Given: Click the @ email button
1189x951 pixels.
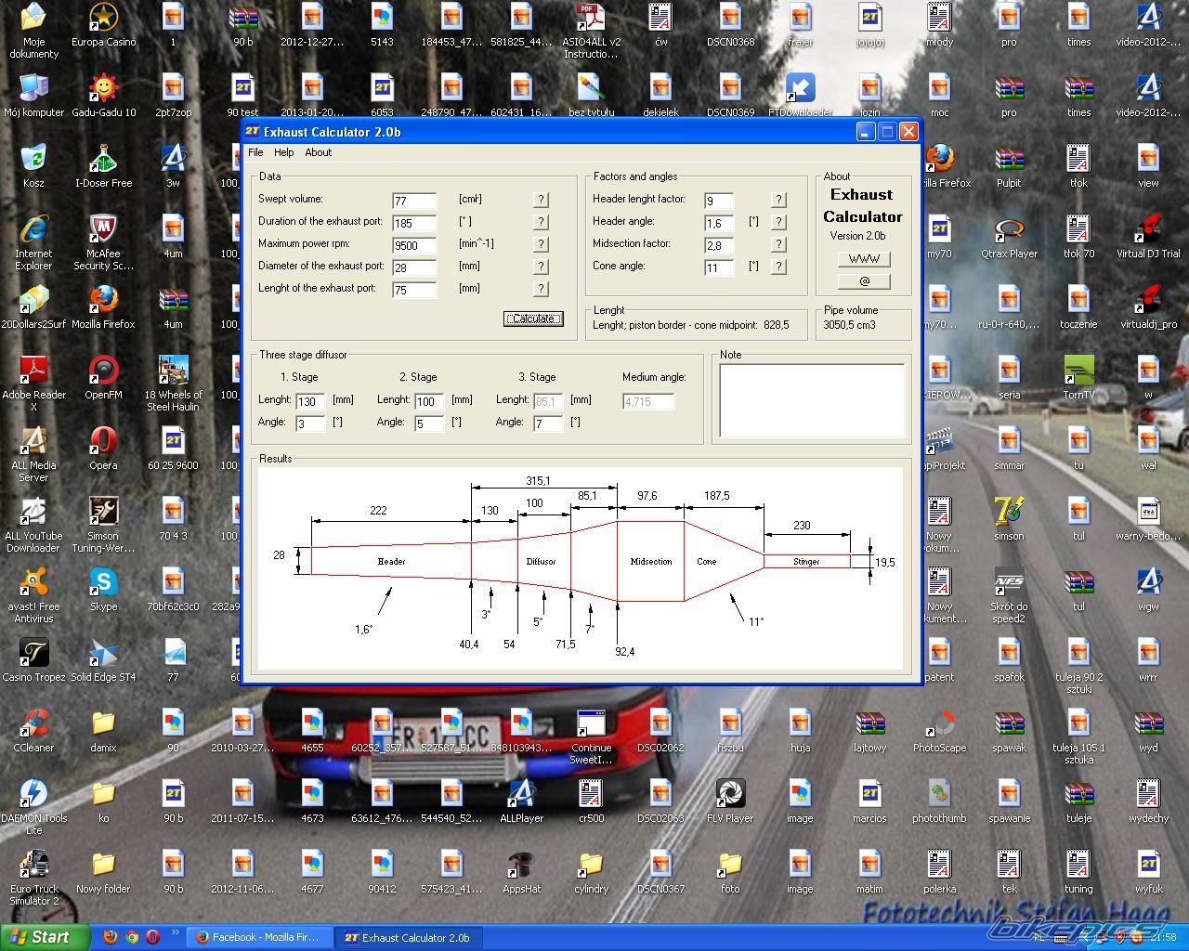Looking at the screenshot, I should (x=863, y=281).
